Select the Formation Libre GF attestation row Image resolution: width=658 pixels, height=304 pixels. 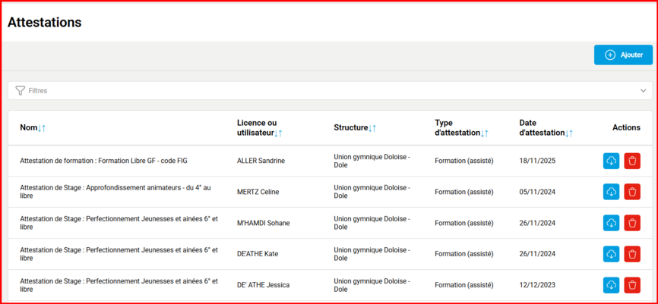coord(114,161)
